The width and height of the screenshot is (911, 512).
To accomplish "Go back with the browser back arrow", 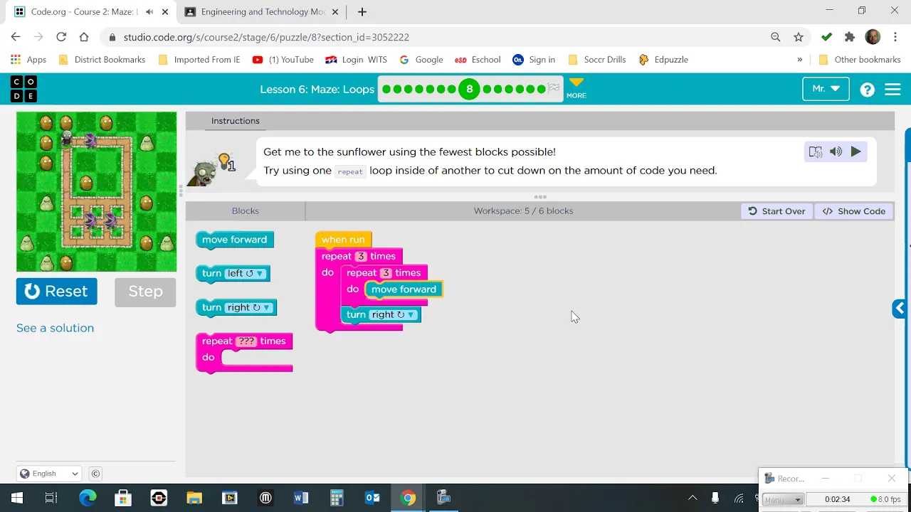I will pyautogui.click(x=16, y=37).
